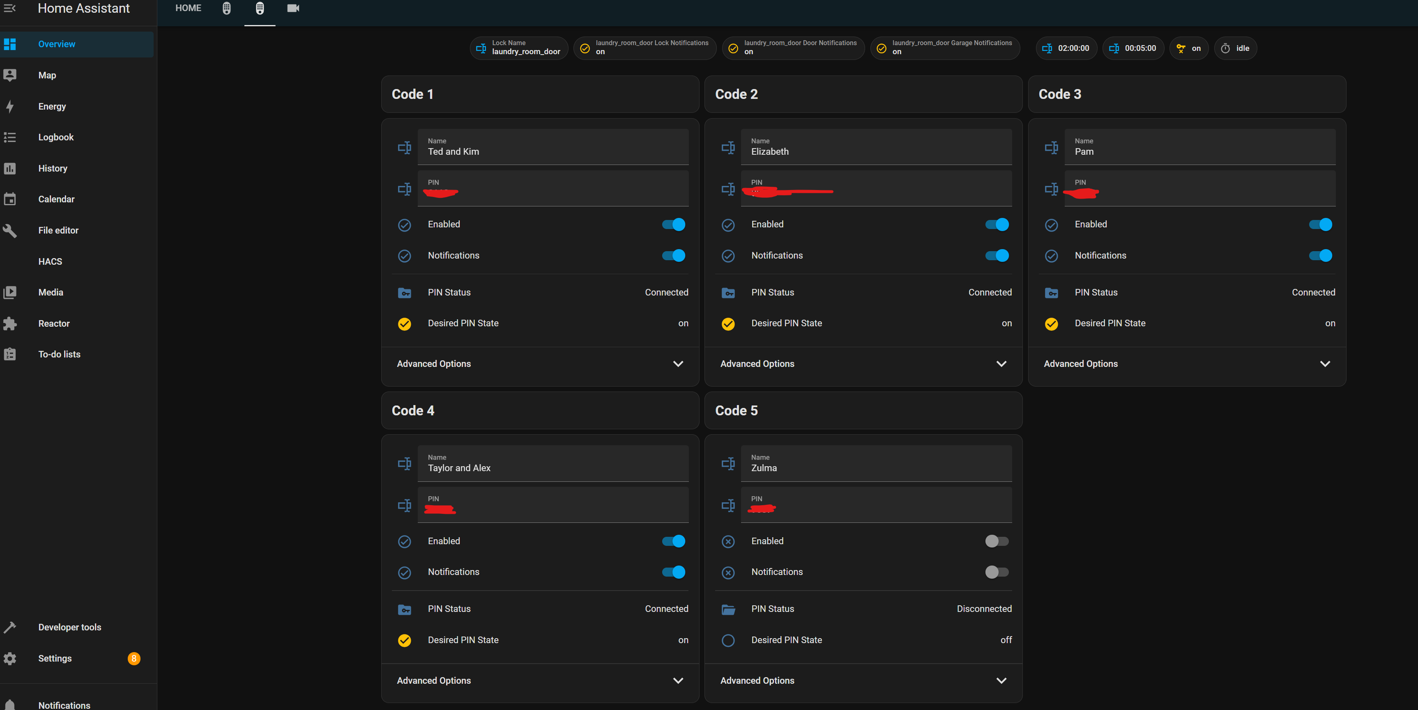Switch to the HOME tab
The height and width of the screenshot is (710, 1418).
(188, 8)
